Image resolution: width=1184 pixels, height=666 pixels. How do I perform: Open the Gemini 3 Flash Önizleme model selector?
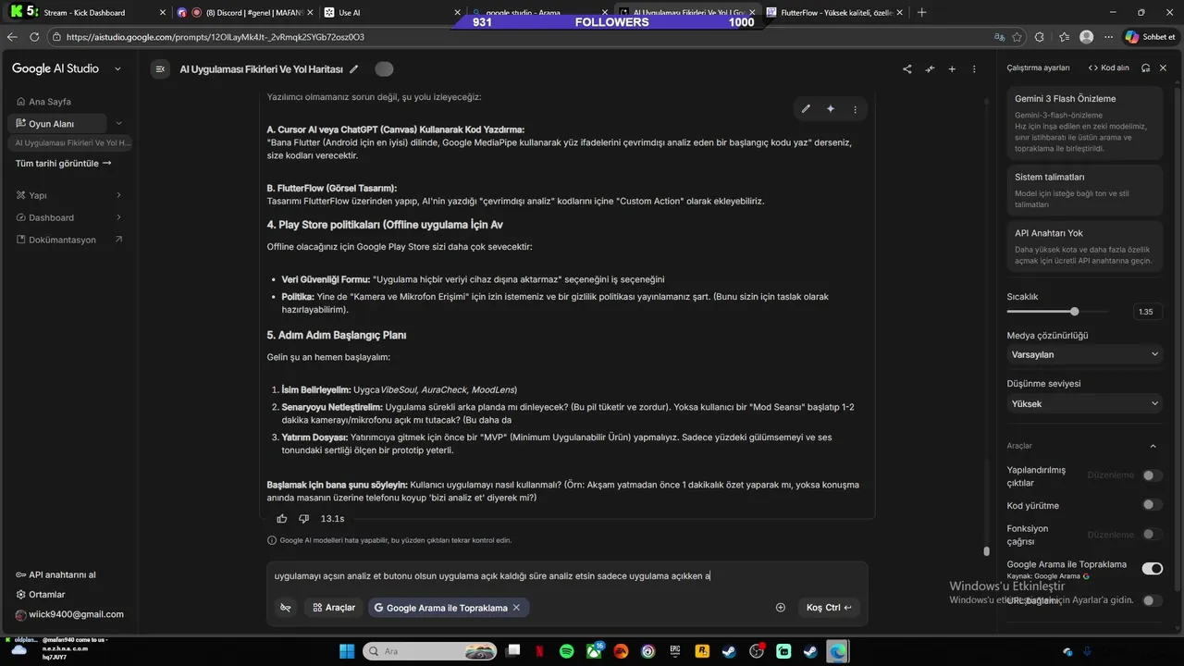[x=1084, y=122]
